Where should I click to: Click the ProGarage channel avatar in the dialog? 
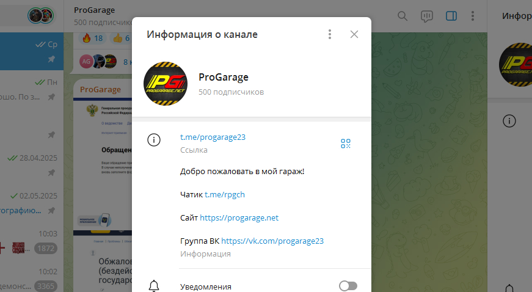[166, 84]
